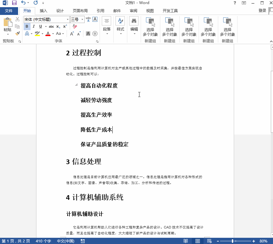
Task: Click the 410 个字 word count
Action: [43, 241]
